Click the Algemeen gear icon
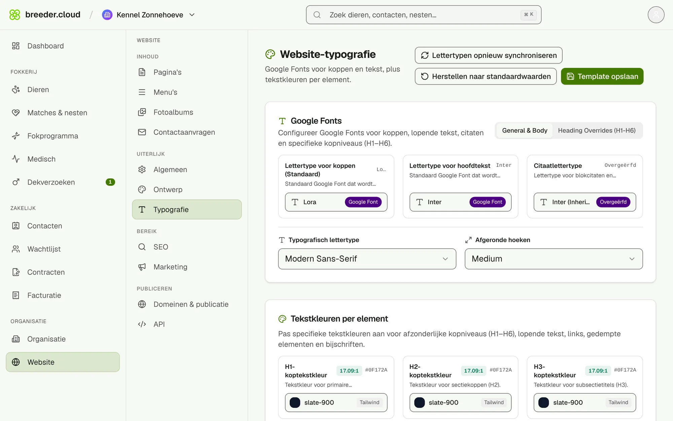The width and height of the screenshot is (673, 421). pyautogui.click(x=142, y=169)
